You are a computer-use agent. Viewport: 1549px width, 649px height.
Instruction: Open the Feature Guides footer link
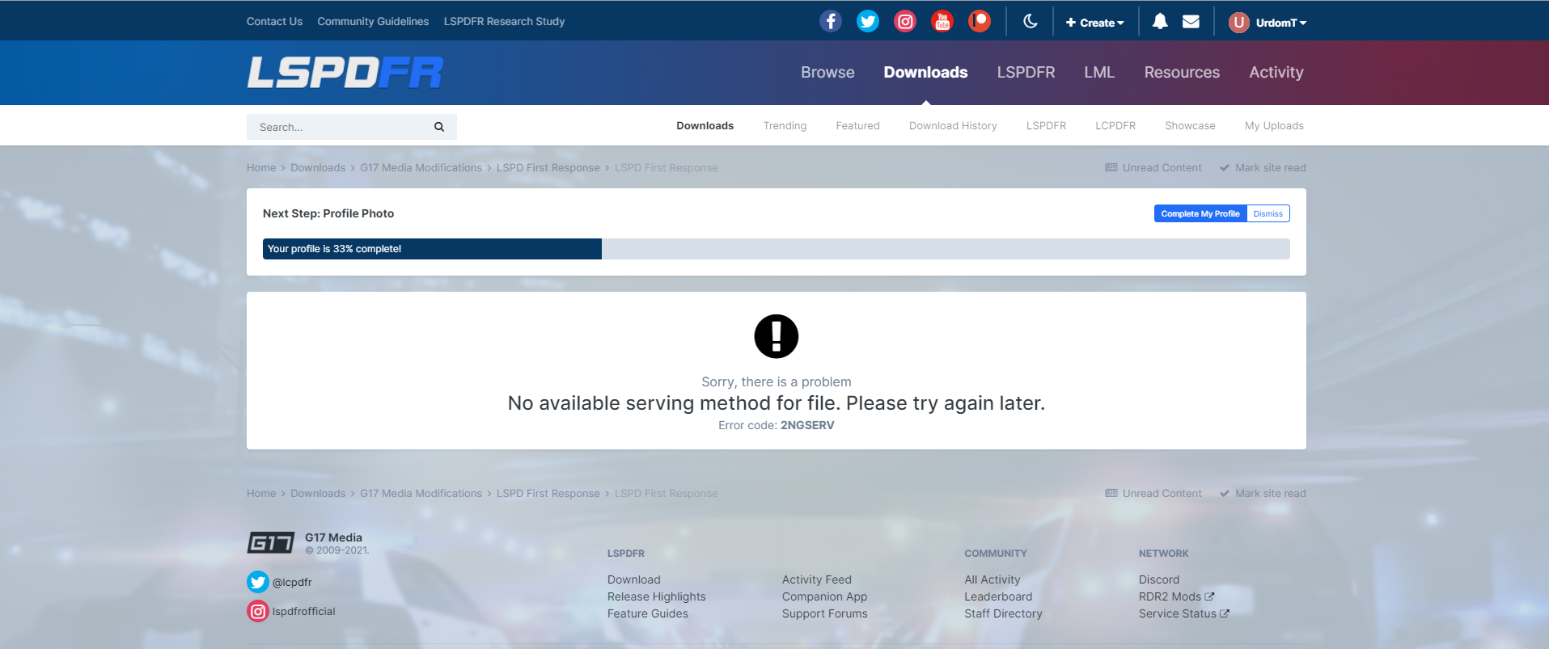pyautogui.click(x=647, y=613)
